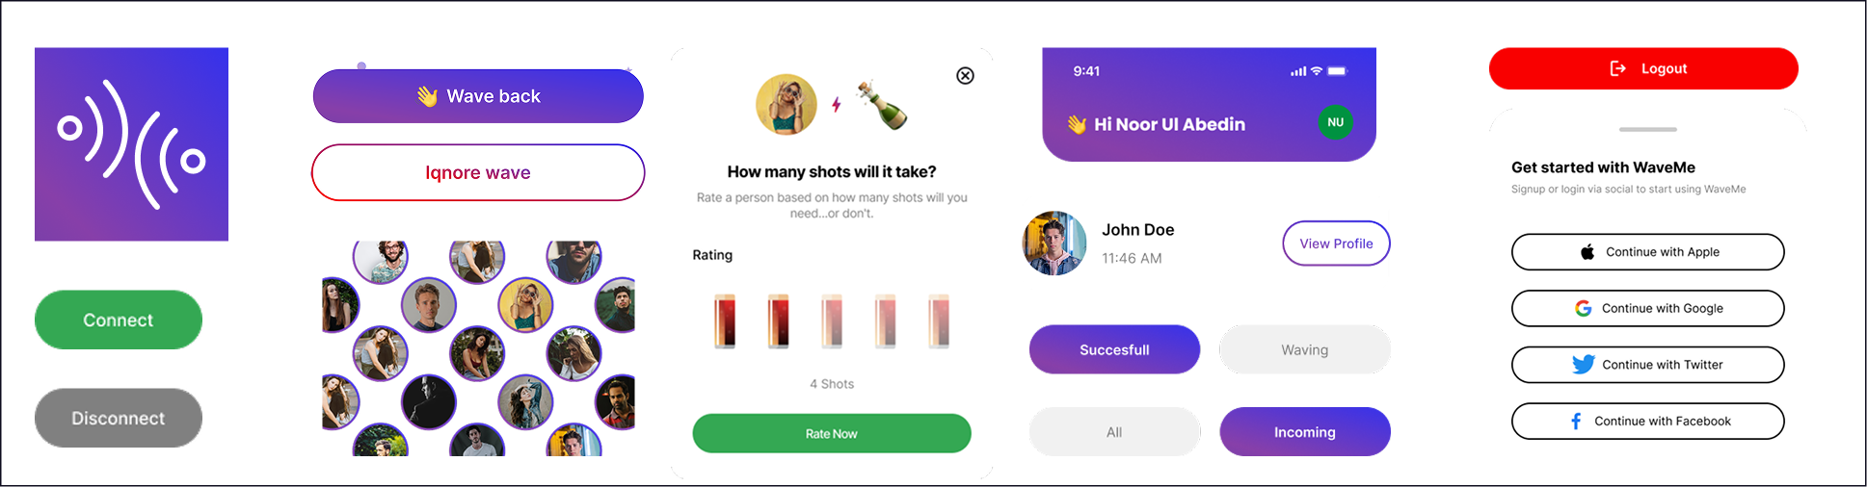Click the champagne bottle icon
This screenshot has width=1867, height=487.
[x=881, y=104]
